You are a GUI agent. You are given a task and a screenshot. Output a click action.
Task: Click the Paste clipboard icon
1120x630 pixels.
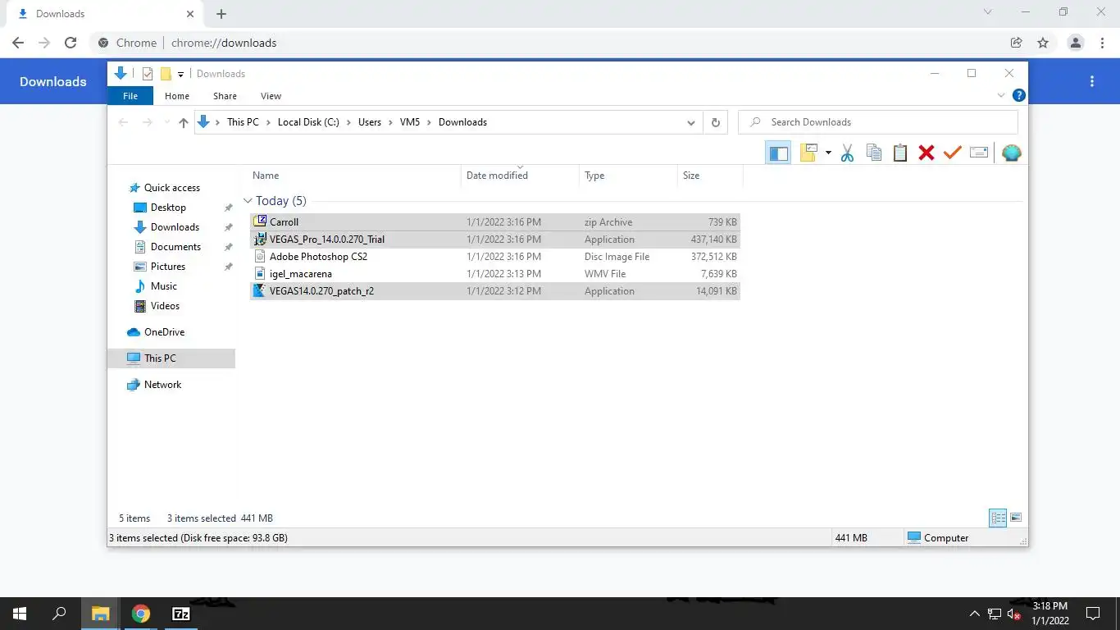[900, 153]
